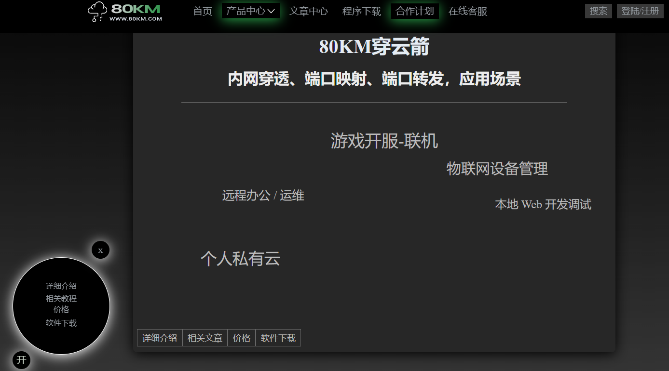Open the 程序下载 navigation item
This screenshot has height=371, width=669.
click(362, 11)
